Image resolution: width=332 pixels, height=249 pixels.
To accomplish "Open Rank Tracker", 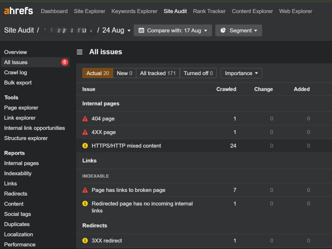I will click(209, 11).
